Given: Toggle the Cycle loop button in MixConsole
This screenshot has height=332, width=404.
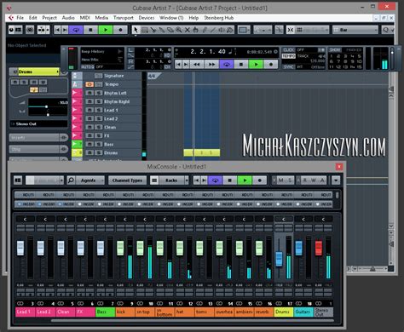Looking at the screenshot, I should click(x=215, y=180).
